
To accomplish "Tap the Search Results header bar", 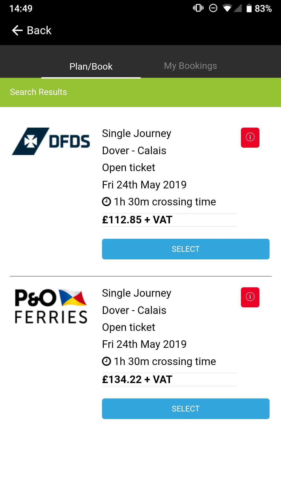I will (140, 92).
